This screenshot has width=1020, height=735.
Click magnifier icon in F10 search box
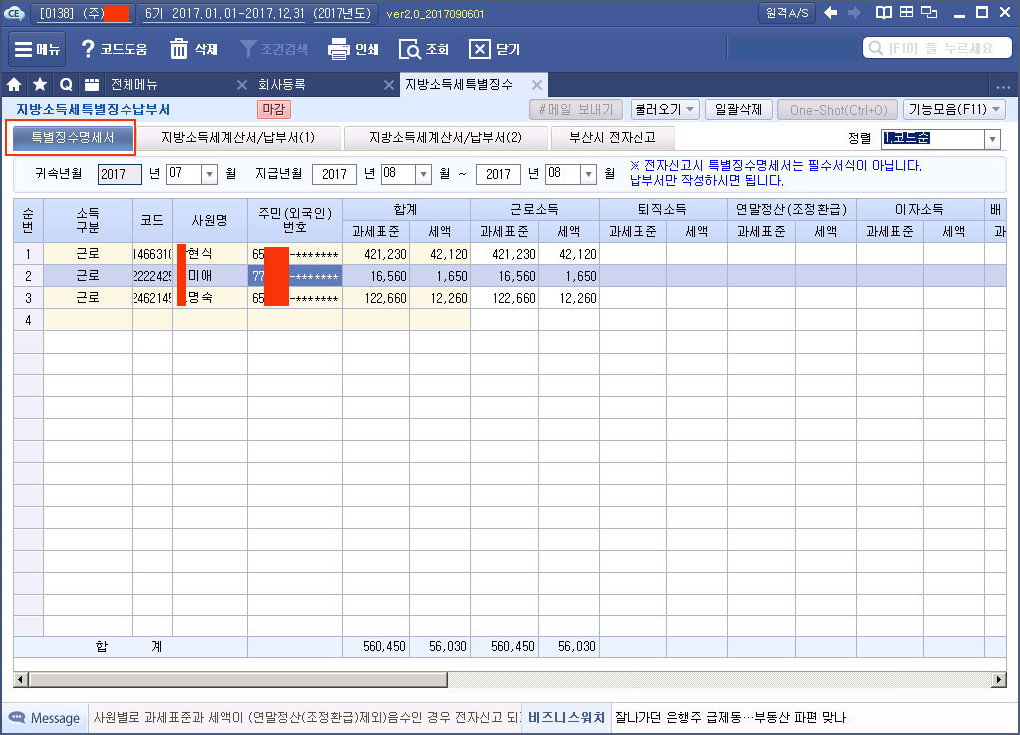tap(876, 48)
